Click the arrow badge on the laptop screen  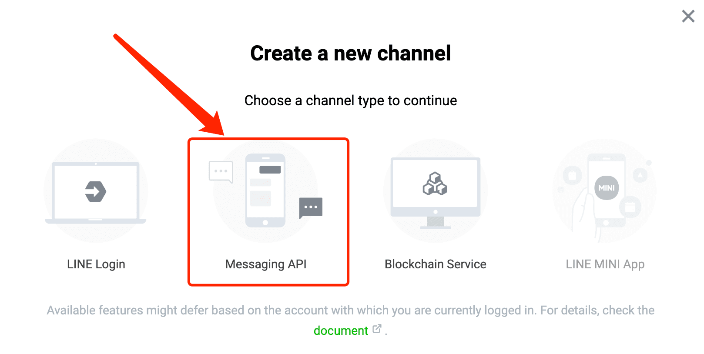coord(96,192)
